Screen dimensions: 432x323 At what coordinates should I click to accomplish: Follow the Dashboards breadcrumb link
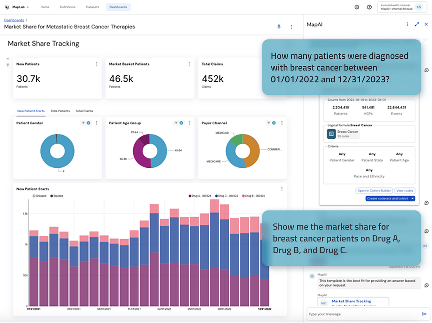pos(14,20)
